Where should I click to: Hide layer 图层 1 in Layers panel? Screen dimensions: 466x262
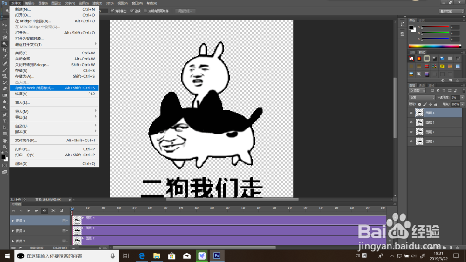[x=411, y=141]
